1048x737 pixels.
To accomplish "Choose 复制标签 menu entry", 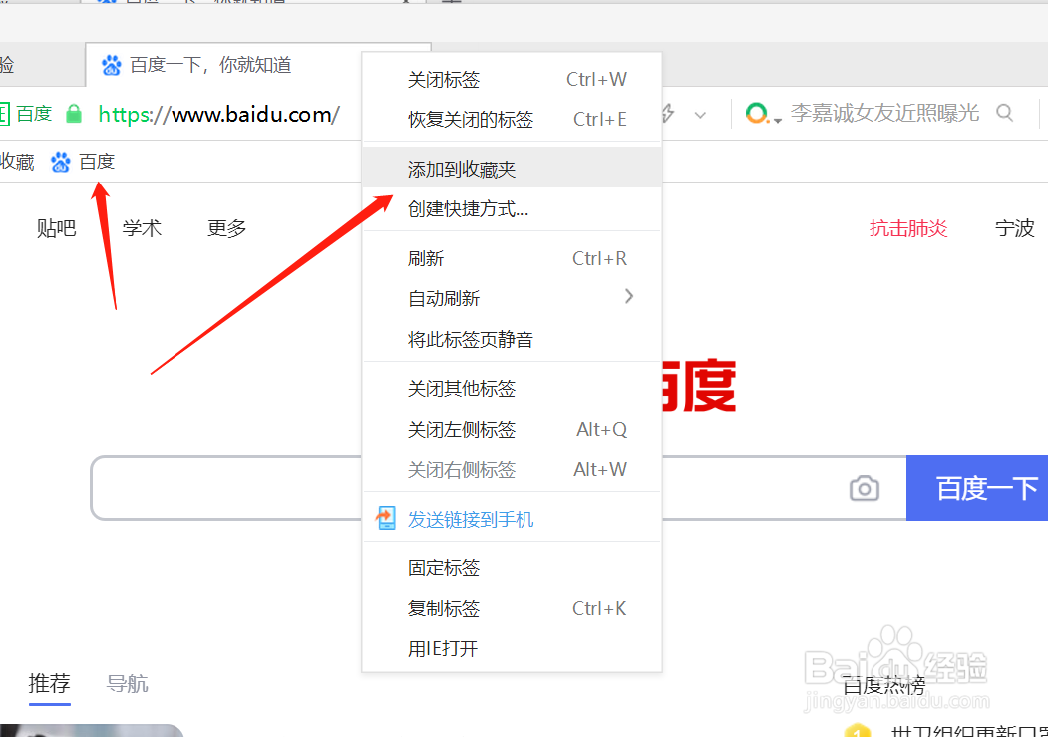I will [x=512, y=608].
